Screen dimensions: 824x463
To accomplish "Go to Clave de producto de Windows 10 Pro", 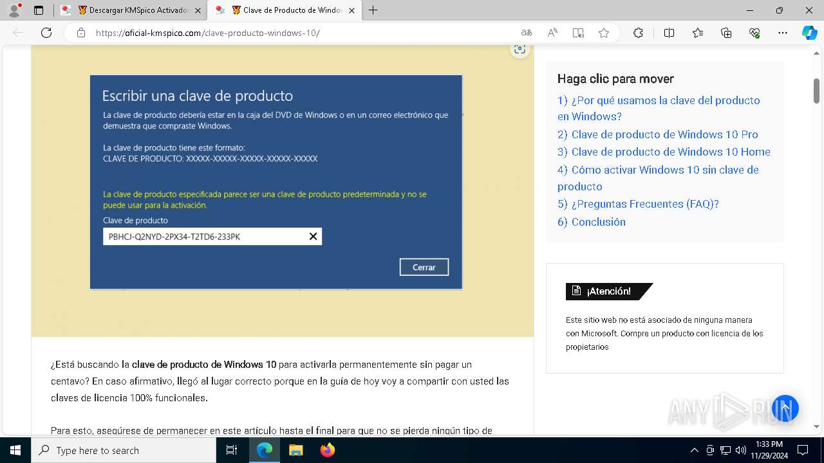I will [x=658, y=134].
